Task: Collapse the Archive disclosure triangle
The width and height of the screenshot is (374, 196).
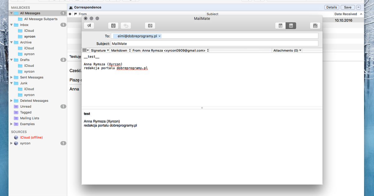Action: [x=12, y=42]
